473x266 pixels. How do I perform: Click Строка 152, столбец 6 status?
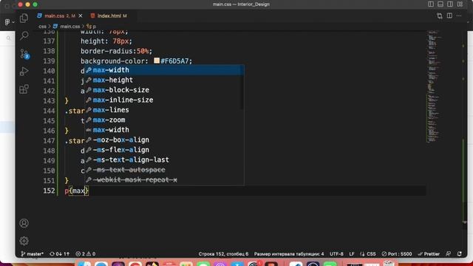pyautogui.click(x=223, y=254)
